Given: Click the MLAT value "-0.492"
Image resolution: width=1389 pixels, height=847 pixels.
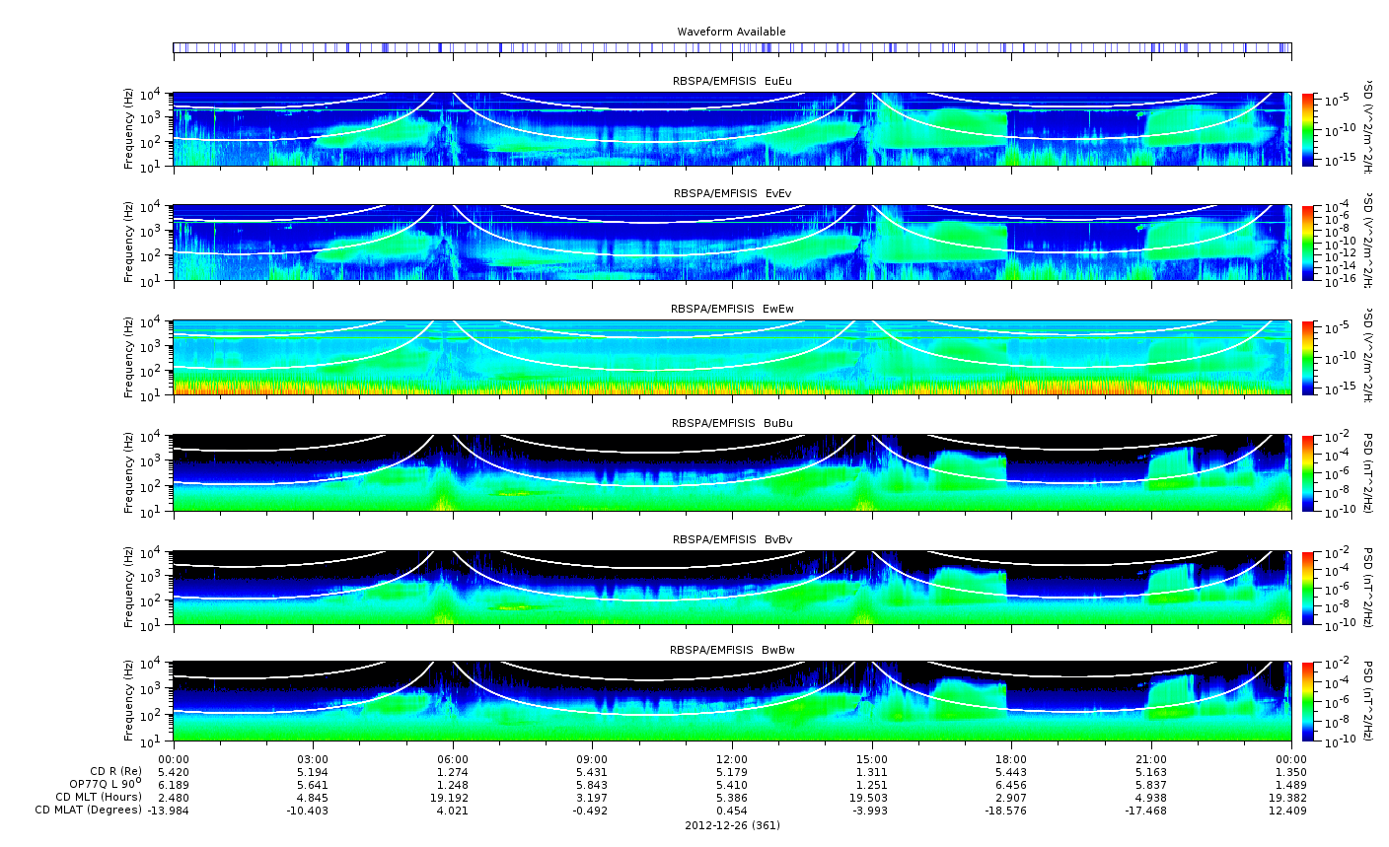Looking at the screenshot, I should pos(592,810).
